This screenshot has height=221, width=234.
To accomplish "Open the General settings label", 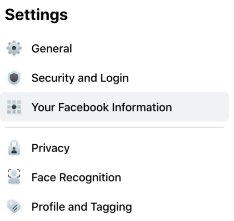I will (51, 48).
